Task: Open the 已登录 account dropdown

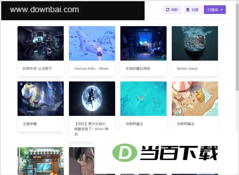Action: [x=215, y=10]
